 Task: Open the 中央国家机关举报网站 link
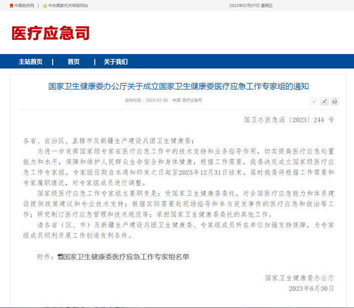point(67,6)
